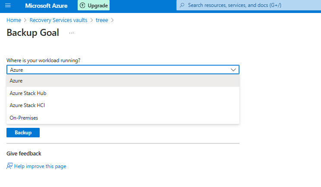Navigate to treee vault breadcrumb
The image size is (321, 187).
click(x=102, y=20)
